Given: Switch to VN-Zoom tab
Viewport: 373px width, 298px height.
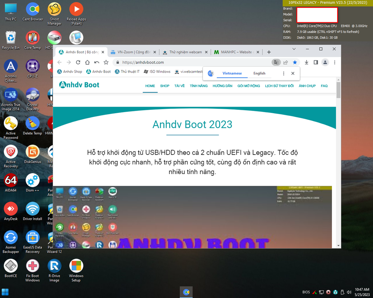Looking at the screenshot, I should click(133, 52).
